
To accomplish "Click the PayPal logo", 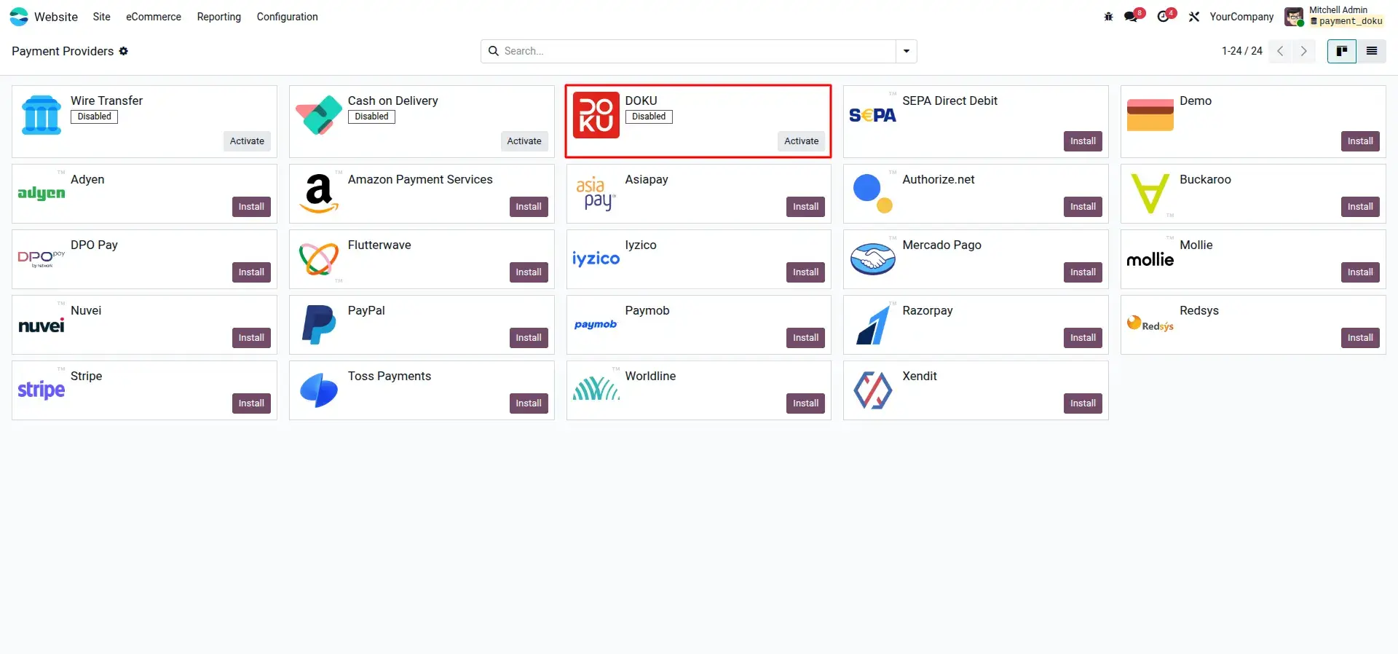I will point(319,324).
